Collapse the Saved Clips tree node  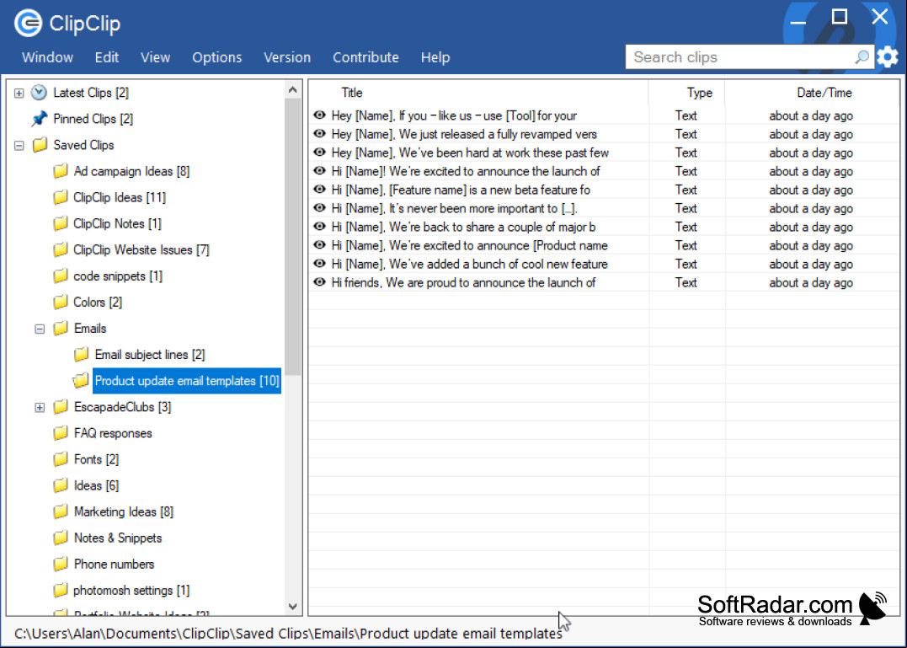[x=19, y=145]
